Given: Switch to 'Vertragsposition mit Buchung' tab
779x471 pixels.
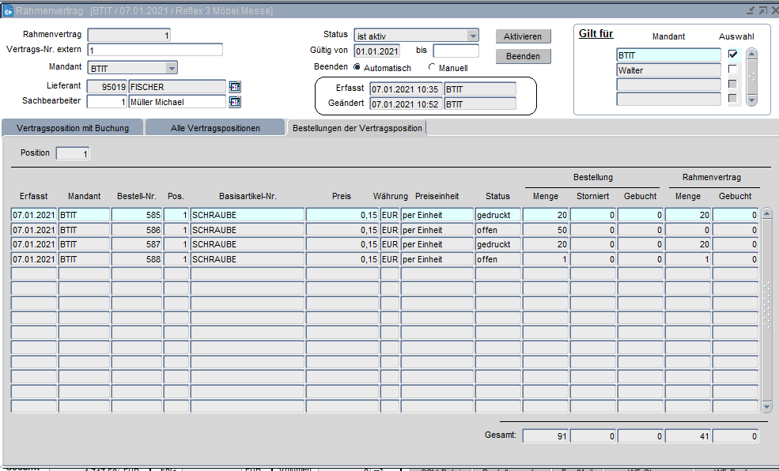Looking at the screenshot, I should click(73, 128).
